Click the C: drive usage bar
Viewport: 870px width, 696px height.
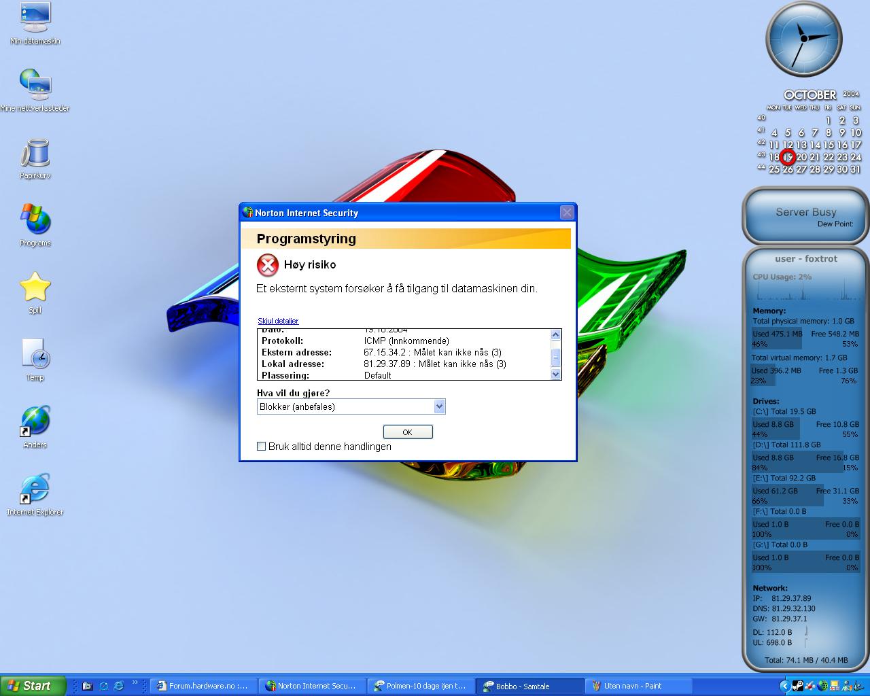(805, 429)
